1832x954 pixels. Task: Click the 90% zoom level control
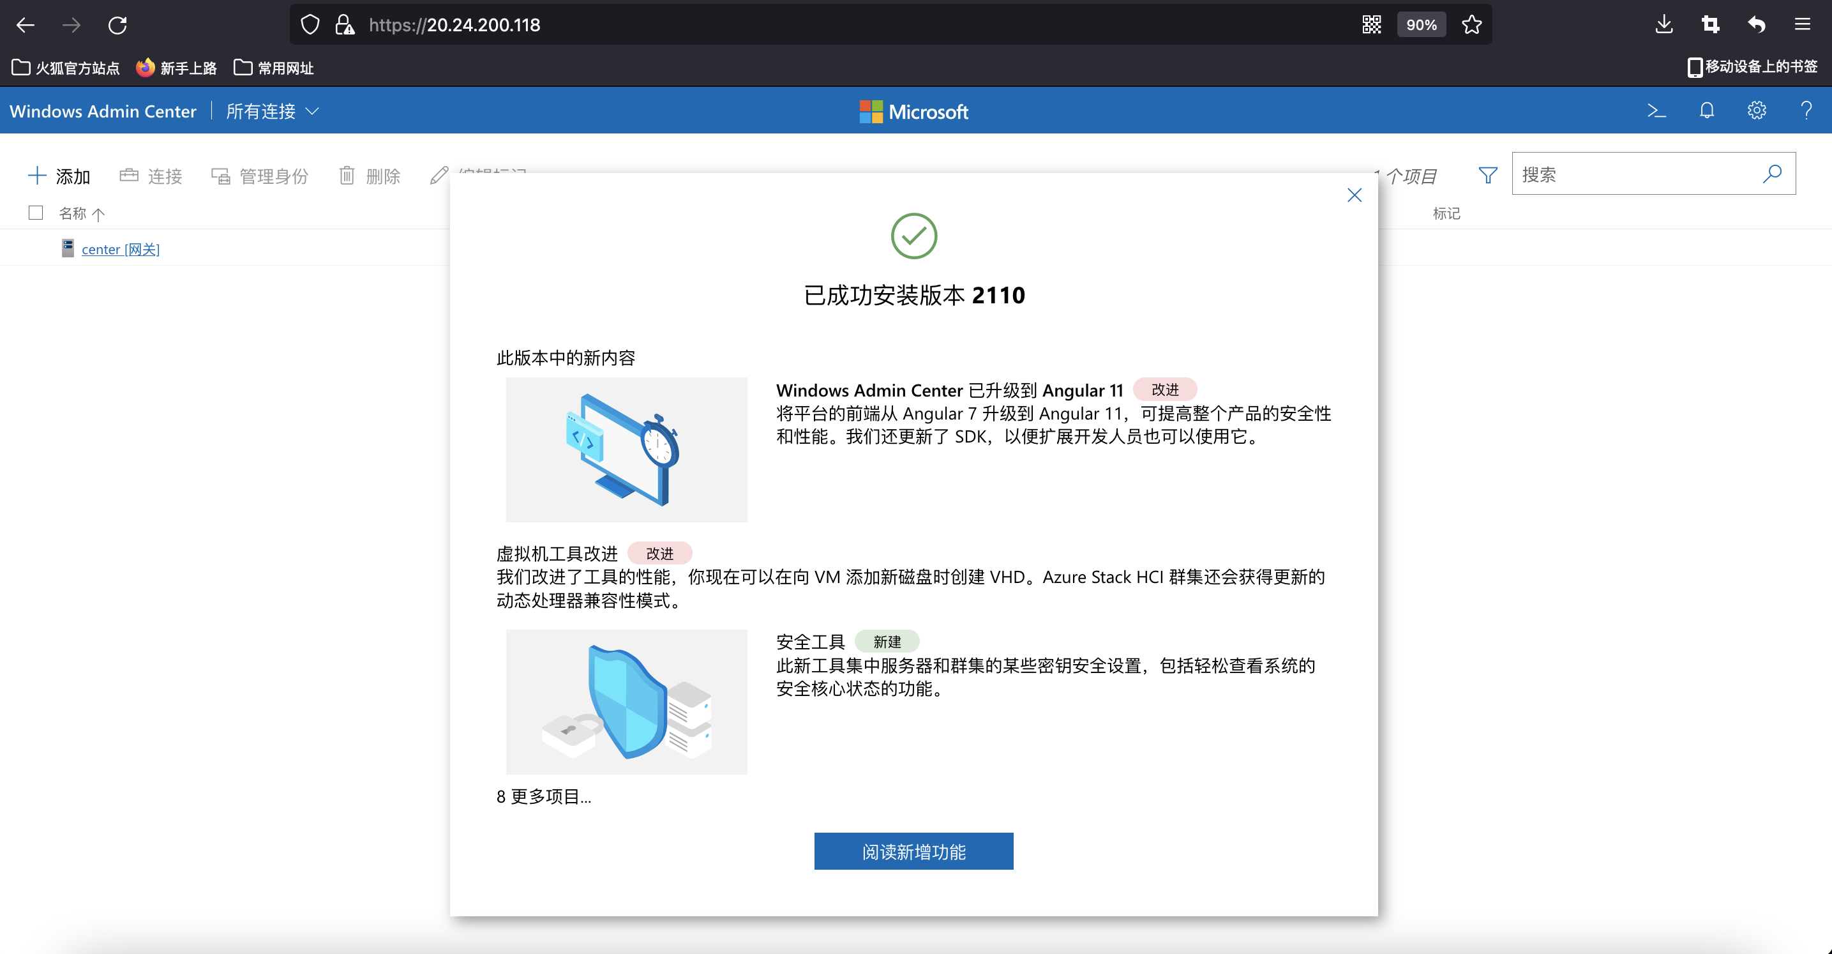1421,24
